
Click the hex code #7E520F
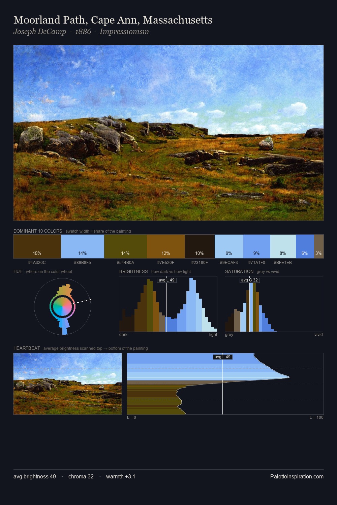(x=166, y=263)
